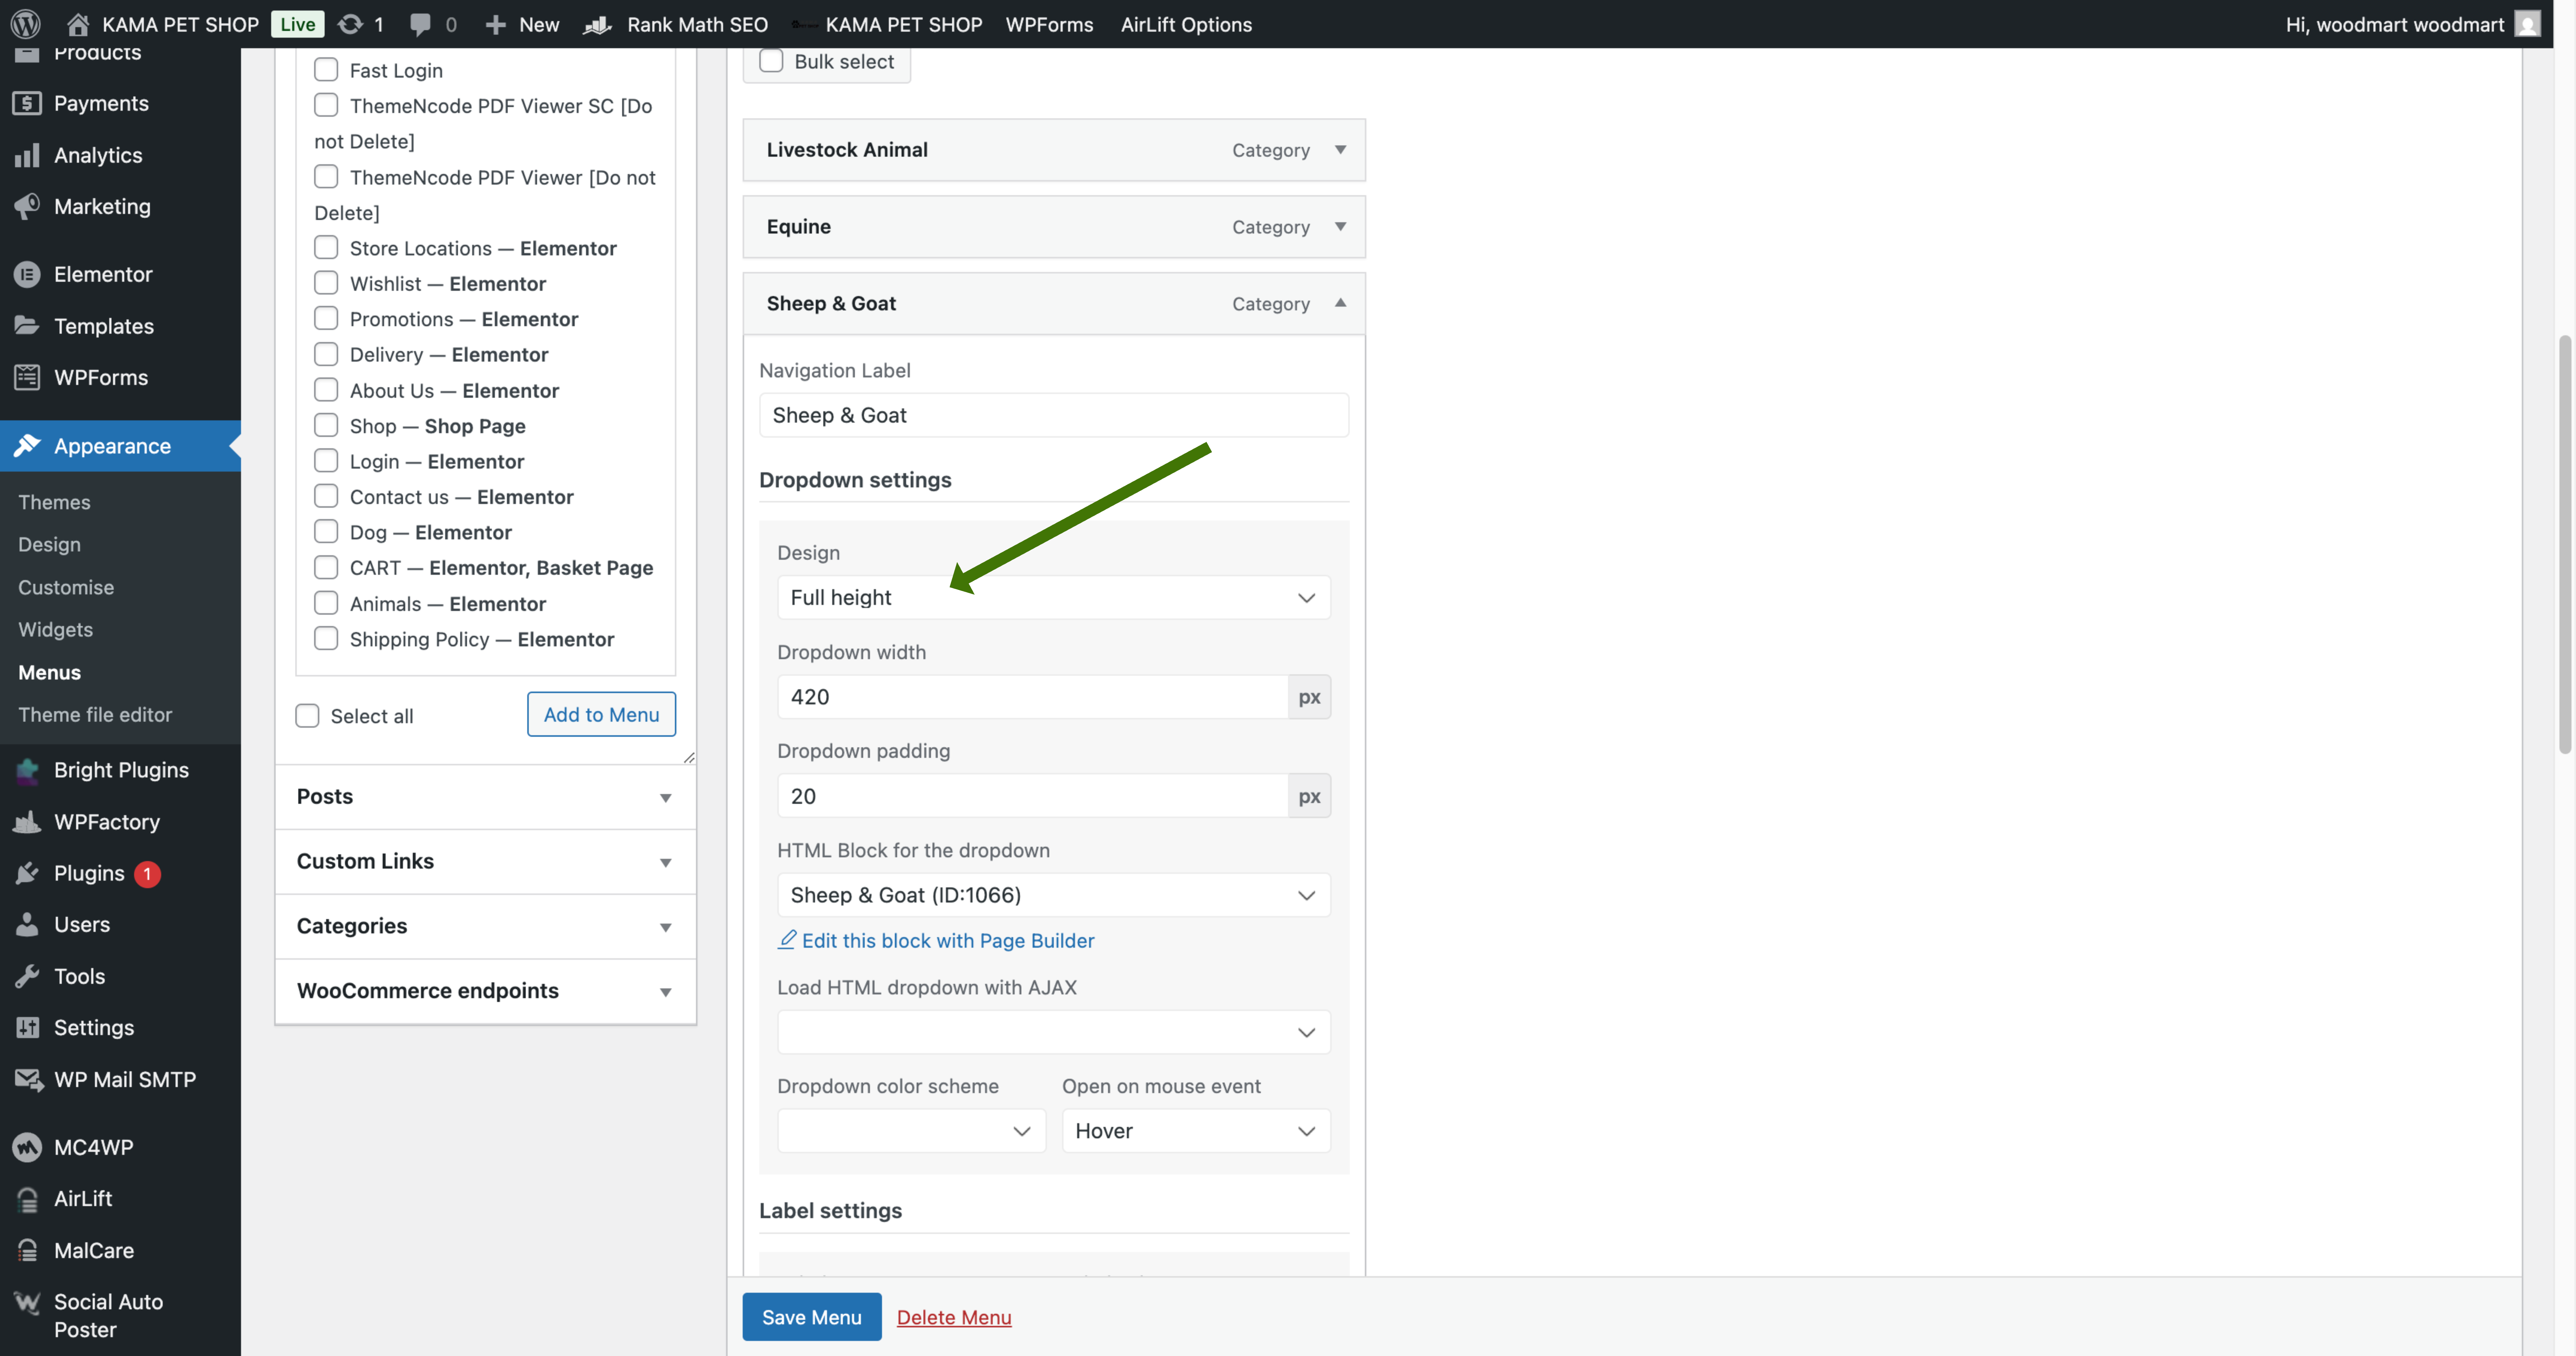Screen dimensions: 2576x1356
Task: Open the updates refresh icon
Action: coord(350,24)
